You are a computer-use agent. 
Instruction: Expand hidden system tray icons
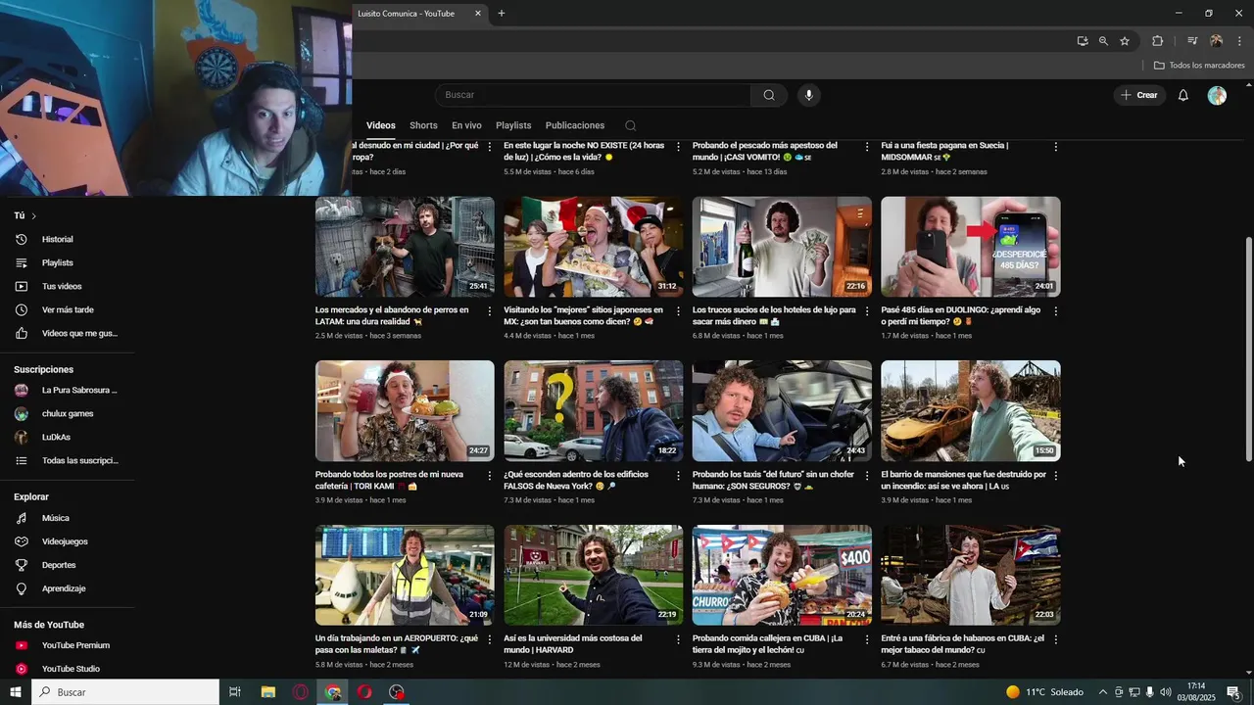[x=1102, y=692]
